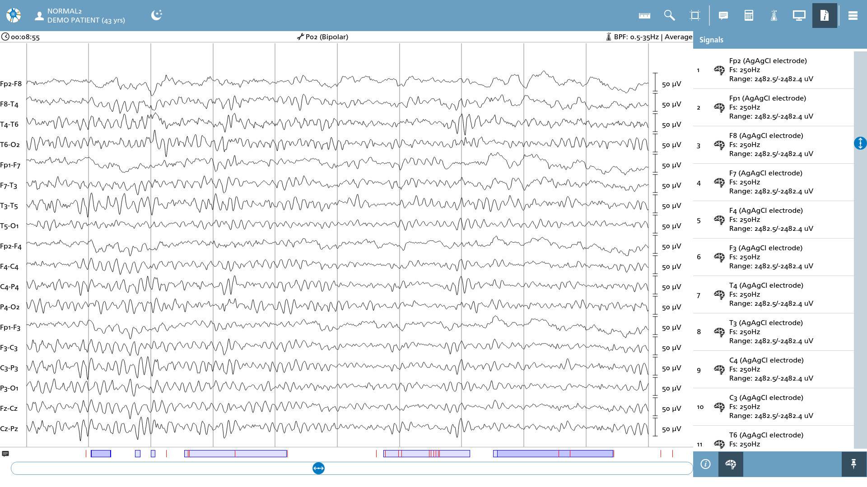This screenshot has height=487, width=867.
Task: Click the magnifier search icon
Action: (x=669, y=16)
